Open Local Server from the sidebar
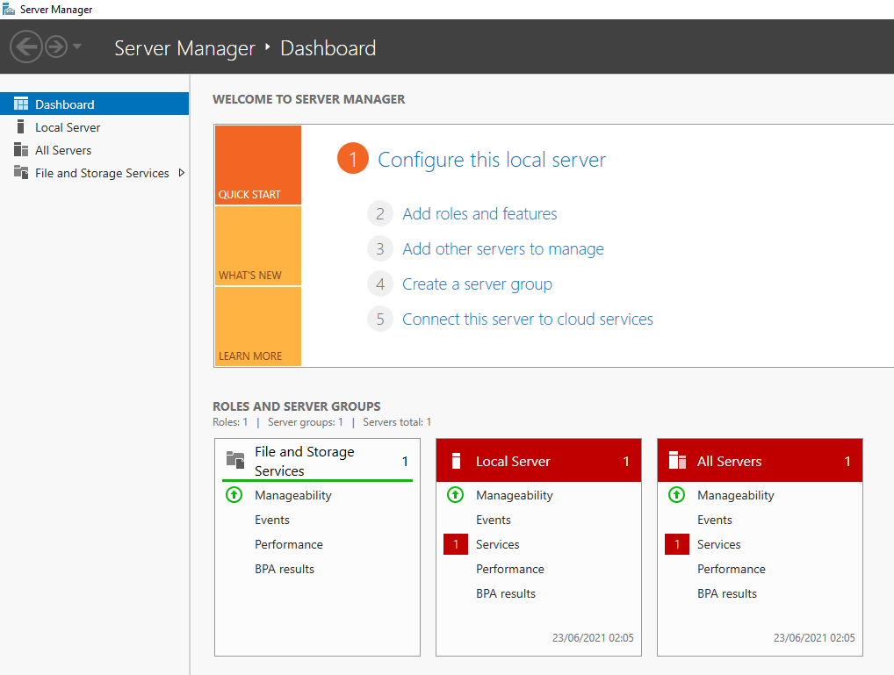Screen dimensions: 894x675 point(68,127)
